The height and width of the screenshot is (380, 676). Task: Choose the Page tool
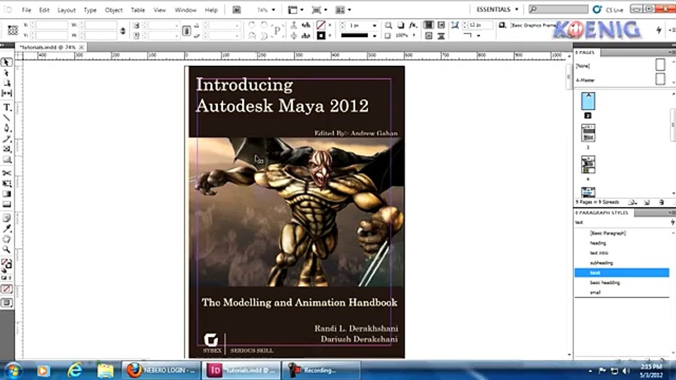coord(7,83)
